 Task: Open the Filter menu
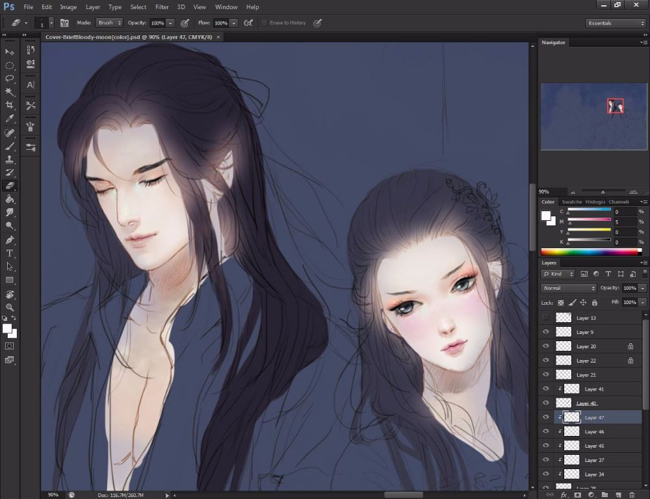pos(162,7)
